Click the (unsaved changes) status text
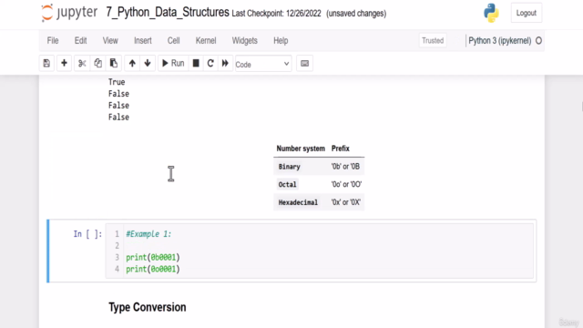 click(x=356, y=14)
